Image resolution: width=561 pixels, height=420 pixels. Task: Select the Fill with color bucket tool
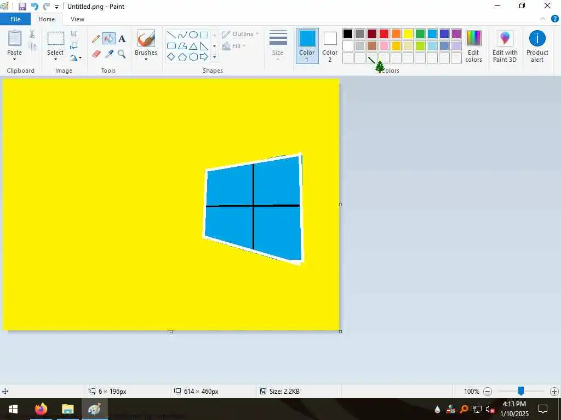[109, 39]
